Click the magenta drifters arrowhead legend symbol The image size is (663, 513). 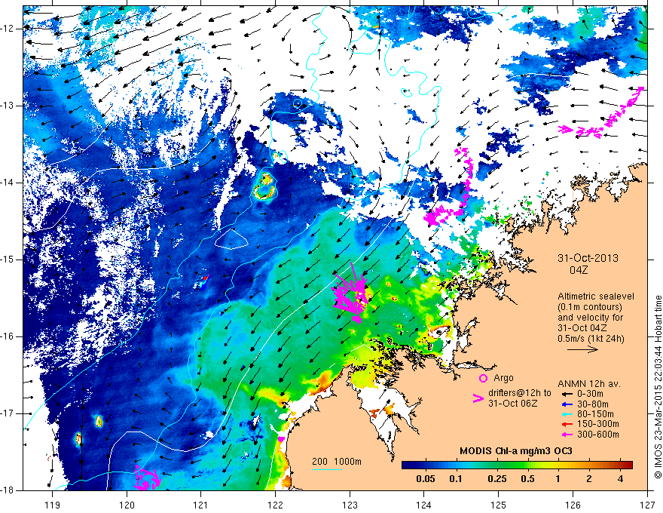tap(478, 398)
